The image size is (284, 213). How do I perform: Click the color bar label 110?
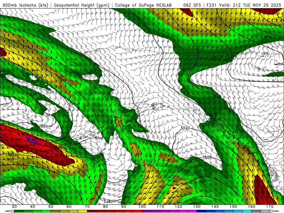[x=160, y=207]
